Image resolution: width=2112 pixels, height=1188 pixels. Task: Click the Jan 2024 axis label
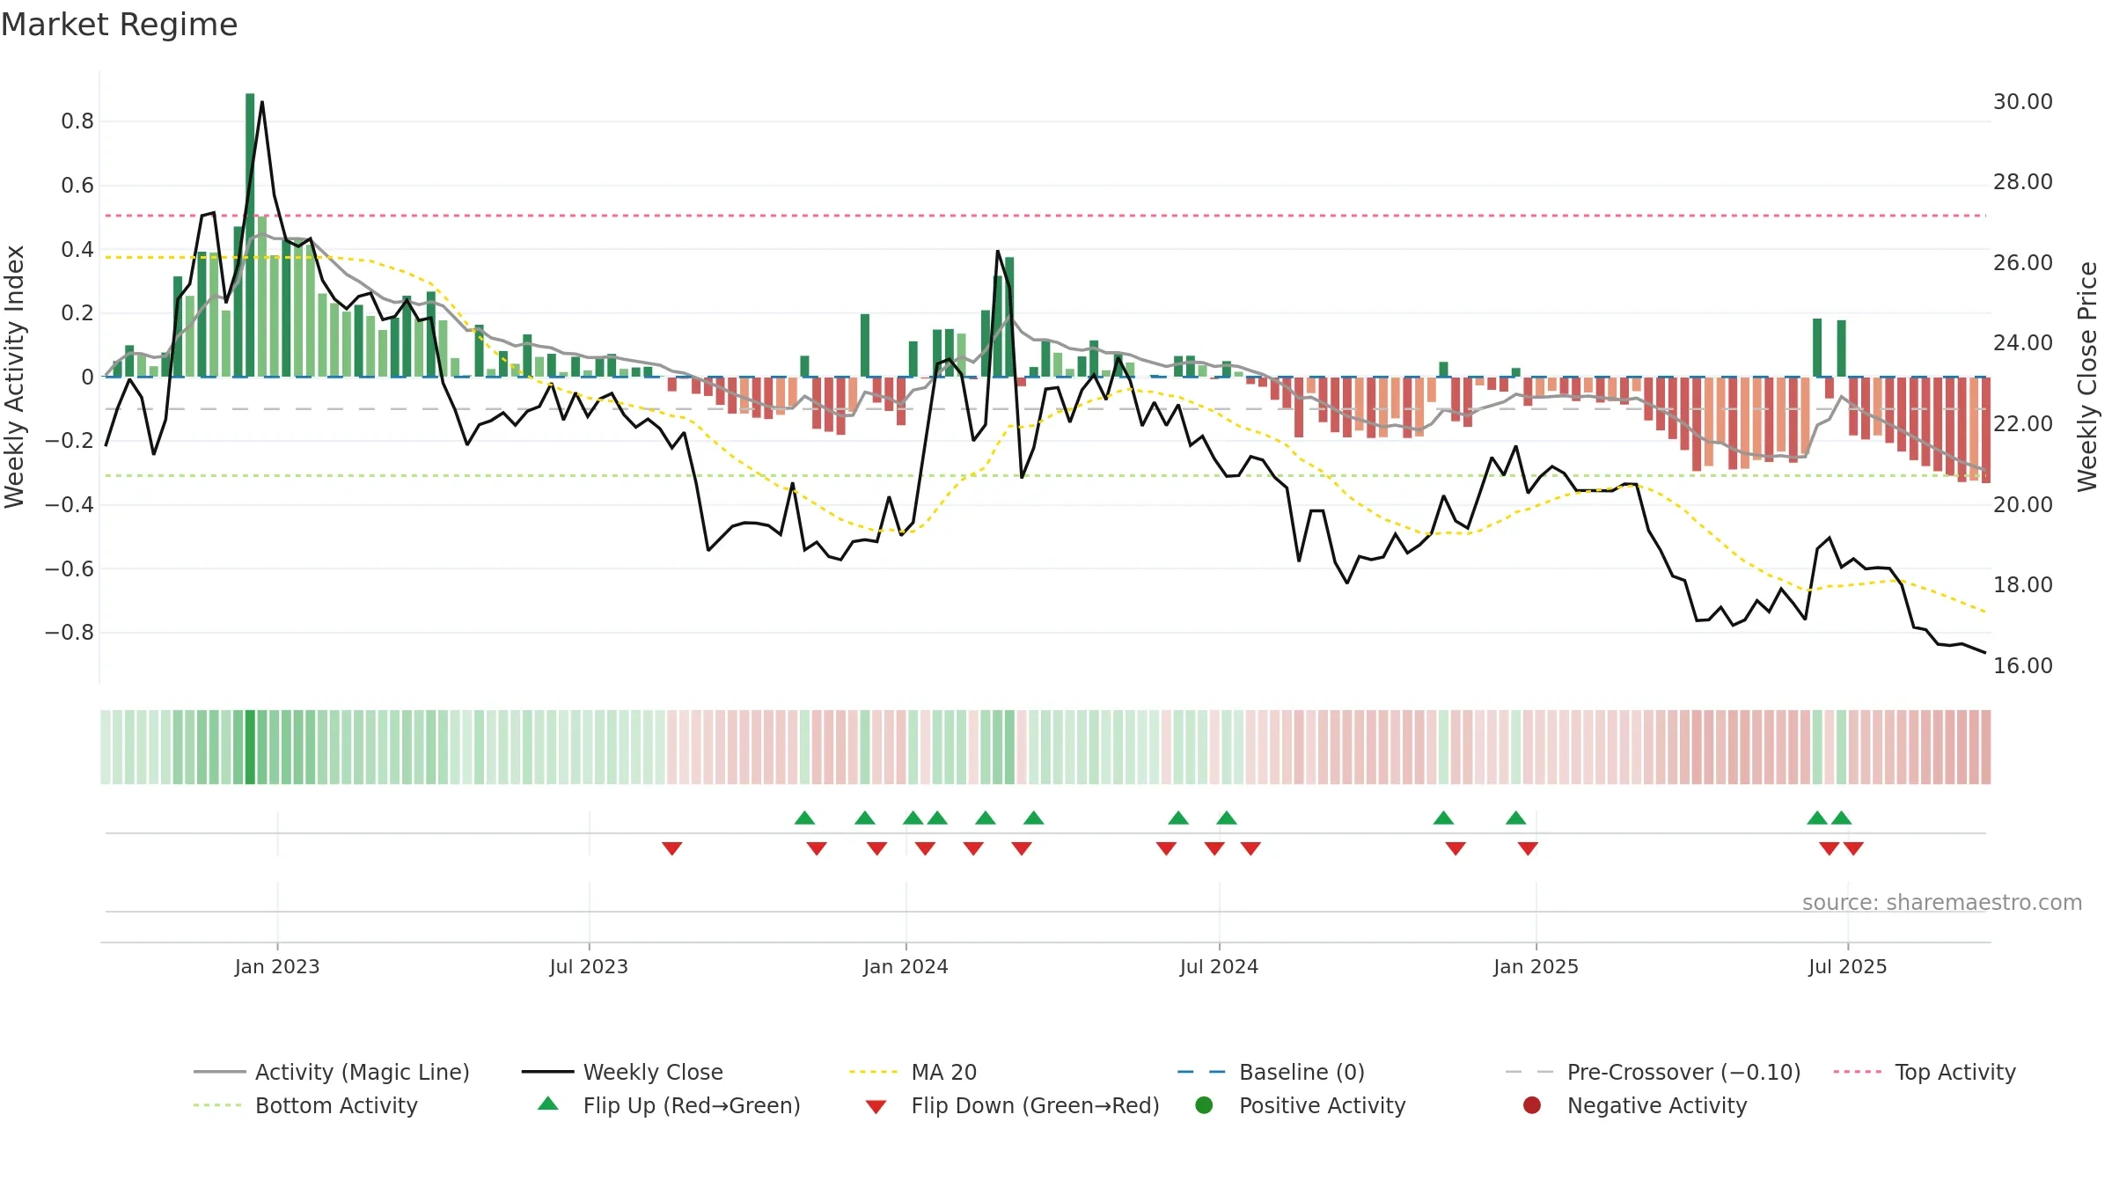coord(906,966)
